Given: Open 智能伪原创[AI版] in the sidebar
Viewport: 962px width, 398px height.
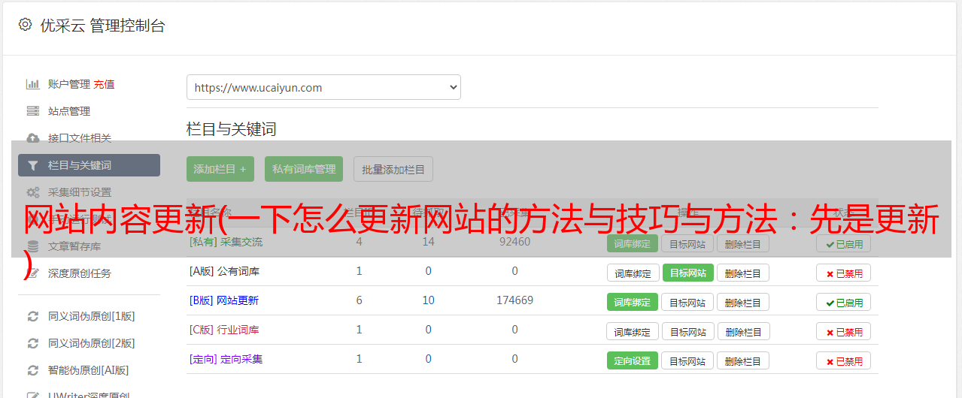Looking at the screenshot, I should (88, 370).
